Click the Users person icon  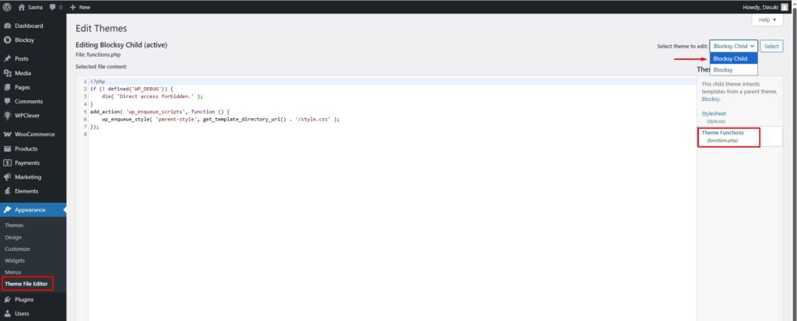coord(7,313)
